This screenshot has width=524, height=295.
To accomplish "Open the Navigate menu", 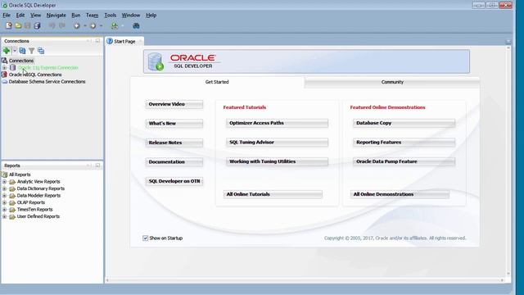I will point(56,15).
